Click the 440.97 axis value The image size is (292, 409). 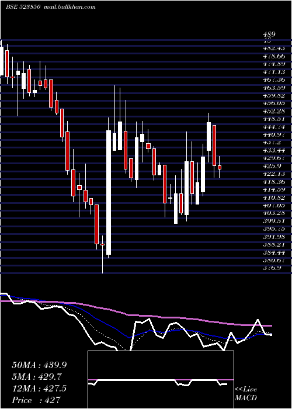point(274,134)
